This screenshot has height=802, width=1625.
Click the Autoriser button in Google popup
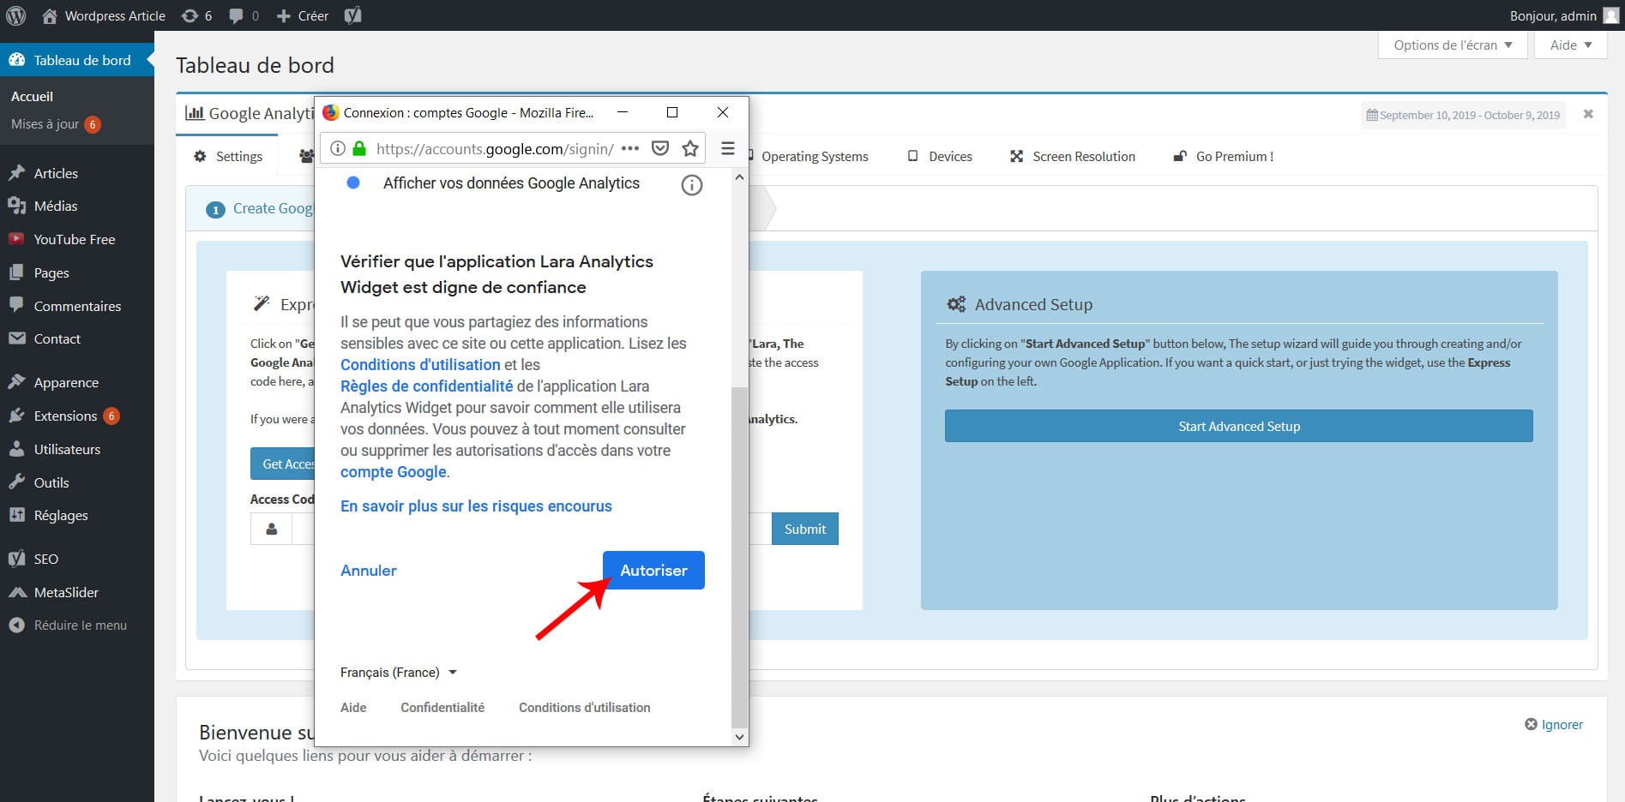653,570
